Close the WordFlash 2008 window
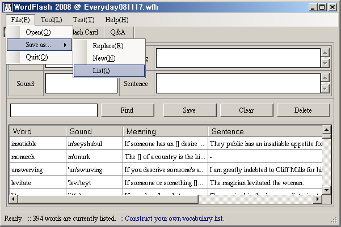 (x=332, y=7)
